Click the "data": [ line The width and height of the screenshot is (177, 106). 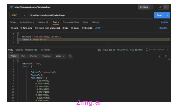coord(27,67)
